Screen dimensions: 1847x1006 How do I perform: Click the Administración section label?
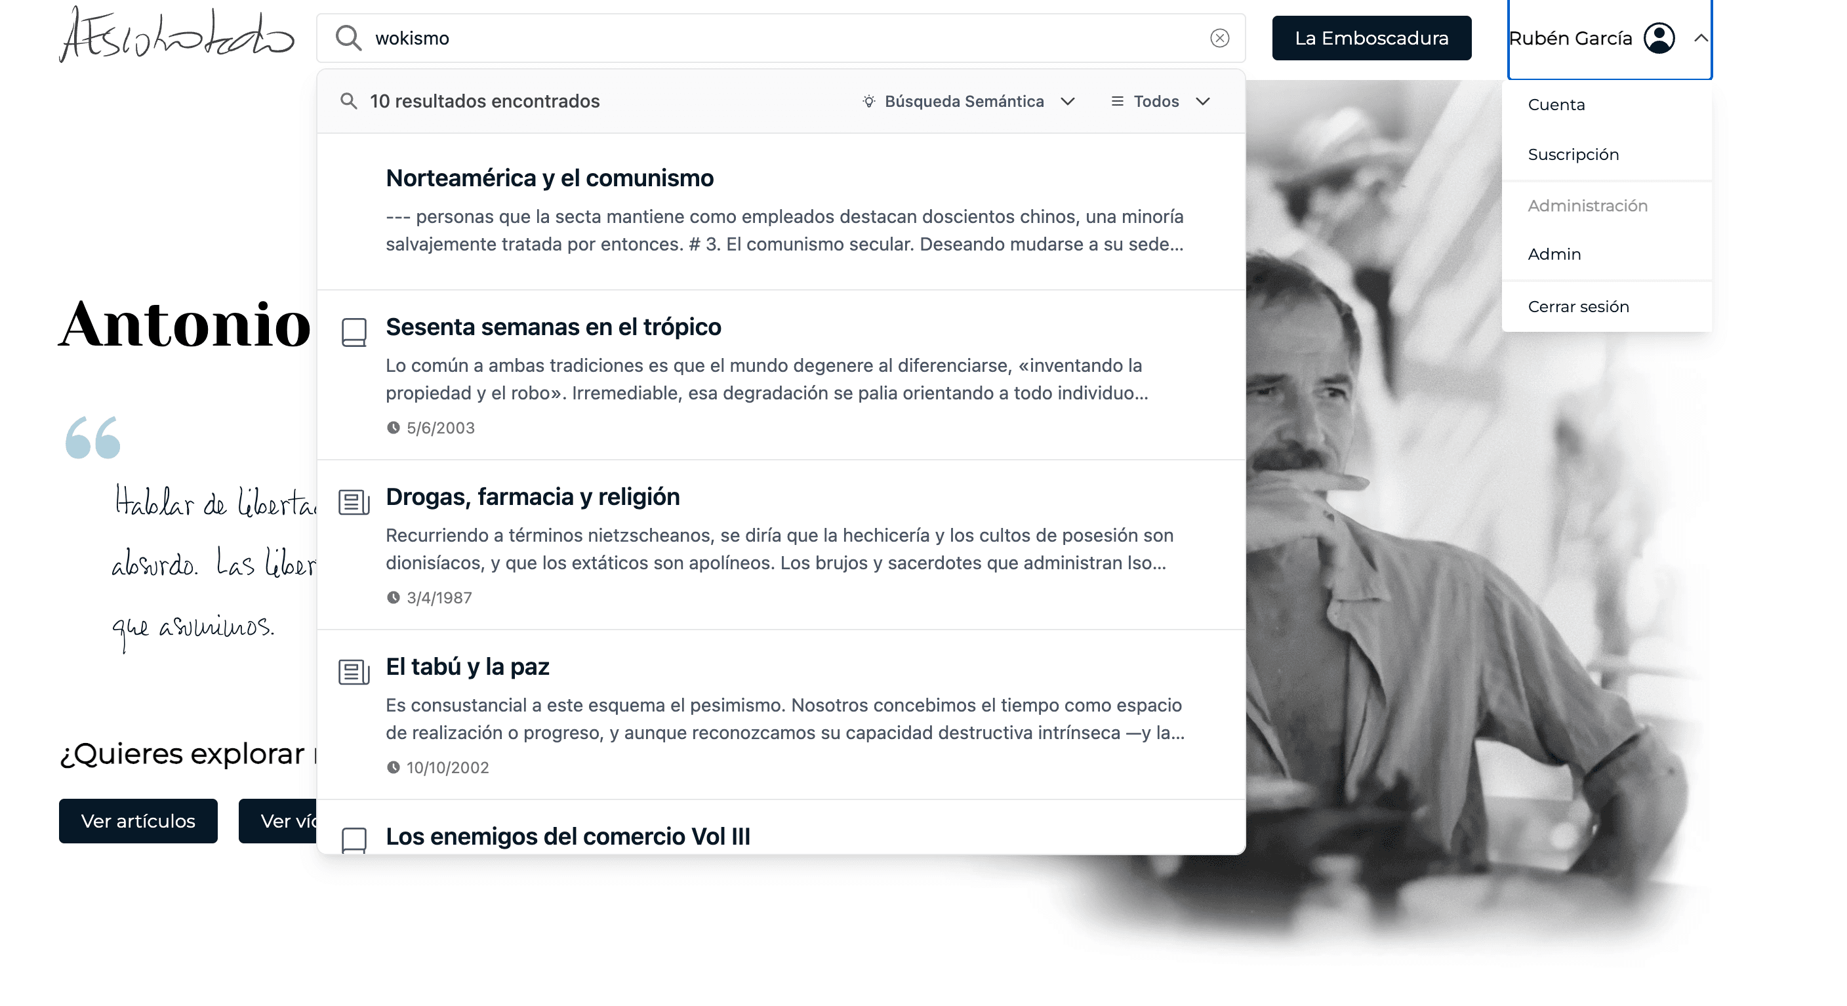(1587, 206)
